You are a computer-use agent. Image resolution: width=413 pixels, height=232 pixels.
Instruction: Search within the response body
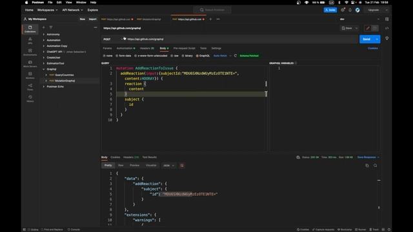click(375, 166)
